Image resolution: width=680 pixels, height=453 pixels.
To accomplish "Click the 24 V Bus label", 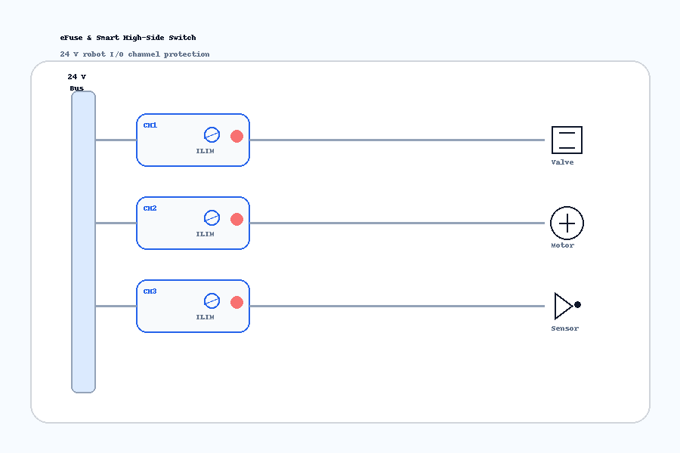I will [77, 82].
